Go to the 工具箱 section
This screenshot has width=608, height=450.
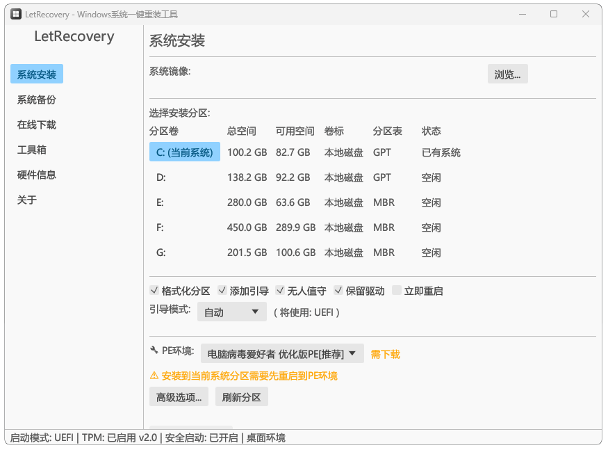tap(32, 150)
